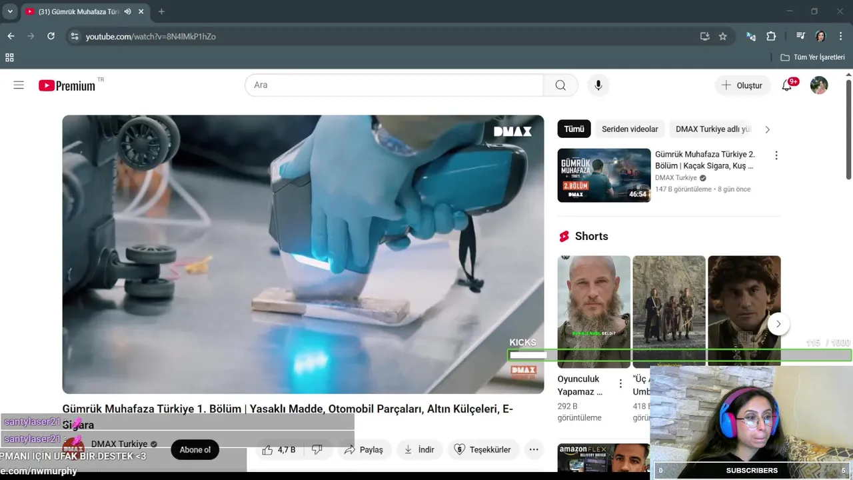Open options for Gümrük Muhafaza 2. Bölüm video
Viewport: 853px width, 480px height.
[x=776, y=155]
